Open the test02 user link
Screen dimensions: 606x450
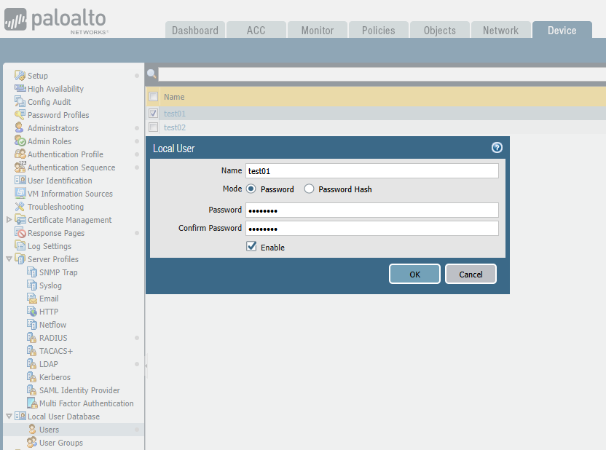click(x=175, y=127)
